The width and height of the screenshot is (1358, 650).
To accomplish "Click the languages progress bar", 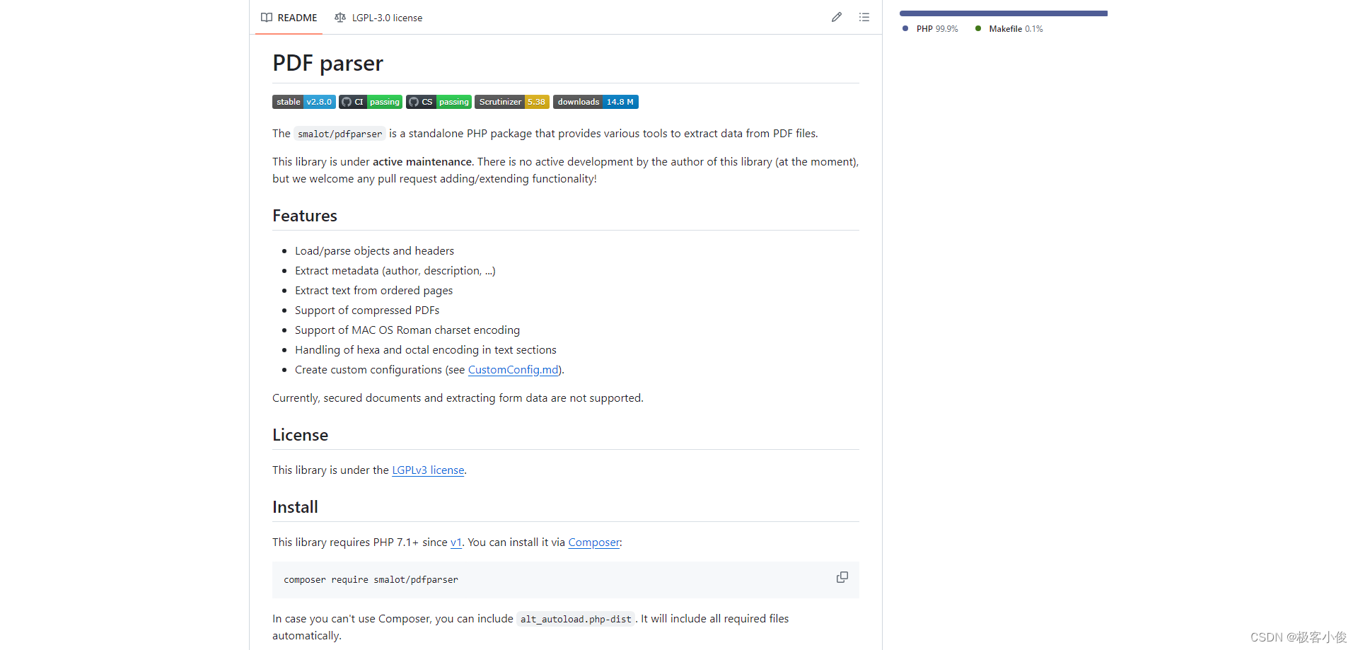I will [1004, 13].
